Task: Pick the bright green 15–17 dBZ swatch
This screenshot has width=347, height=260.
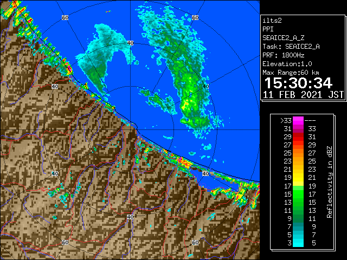Action: [298, 194]
